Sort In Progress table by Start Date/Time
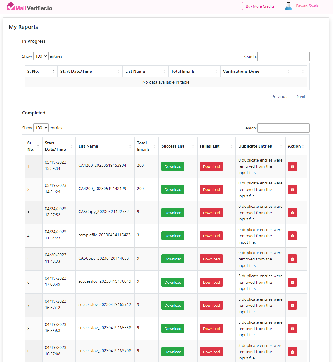 point(90,71)
